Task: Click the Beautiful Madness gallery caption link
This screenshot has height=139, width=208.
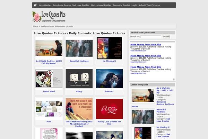Action: pos(79,61)
